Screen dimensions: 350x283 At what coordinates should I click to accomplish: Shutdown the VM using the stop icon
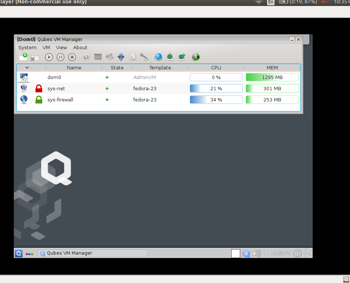[x=72, y=57]
